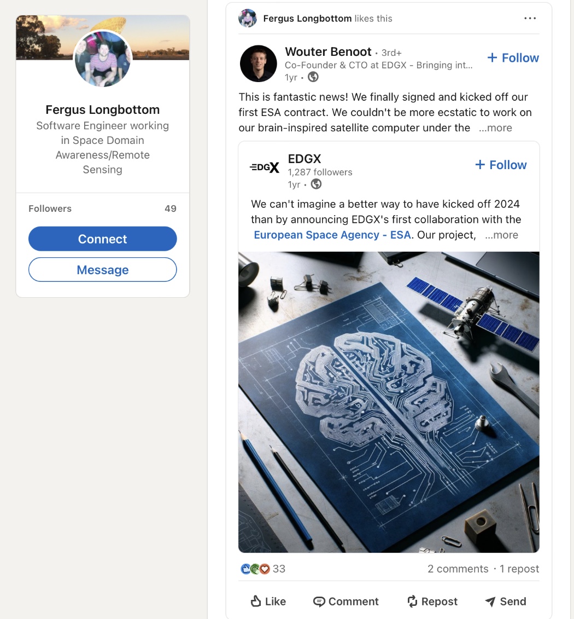Expand Wouter's post text with …more
The width and height of the screenshot is (574, 619).
point(495,128)
